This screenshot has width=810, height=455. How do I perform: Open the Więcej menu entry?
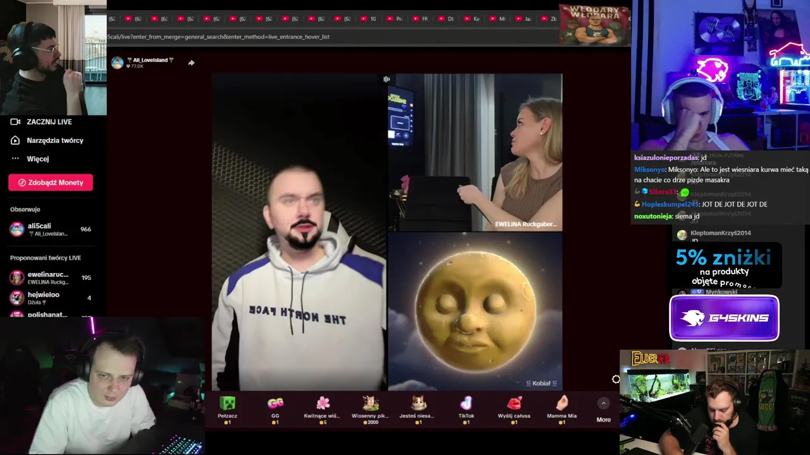[38, 159]
